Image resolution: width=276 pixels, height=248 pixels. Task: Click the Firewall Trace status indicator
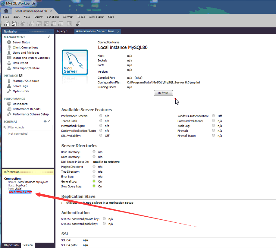point(214,135)
